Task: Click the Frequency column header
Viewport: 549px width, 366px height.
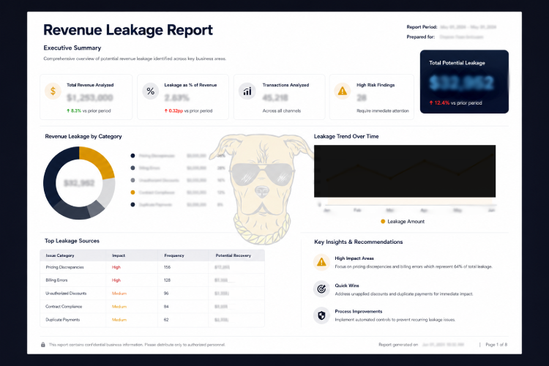Action: point(174,255)
